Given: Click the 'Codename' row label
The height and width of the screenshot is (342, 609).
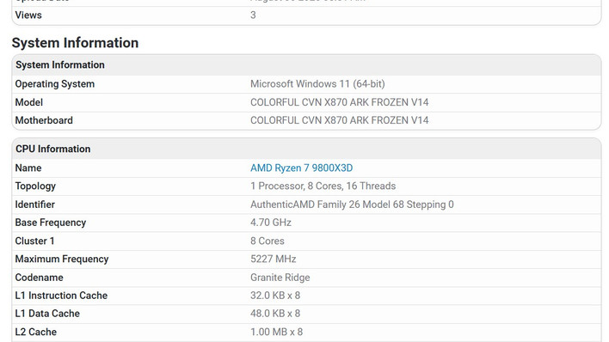Looking at the screenshot, I should [39, 278].
